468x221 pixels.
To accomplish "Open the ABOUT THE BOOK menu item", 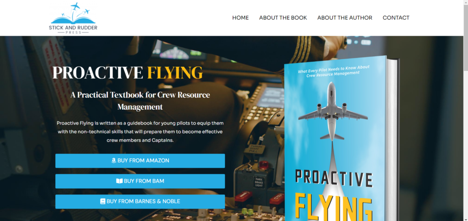I will 283,18.
